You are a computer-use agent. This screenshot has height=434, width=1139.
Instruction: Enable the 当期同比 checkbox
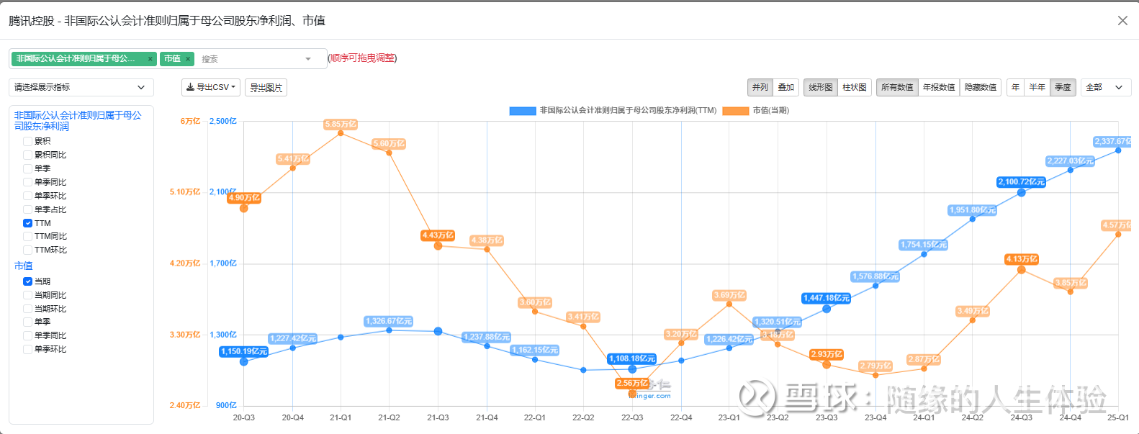[27, 295]
